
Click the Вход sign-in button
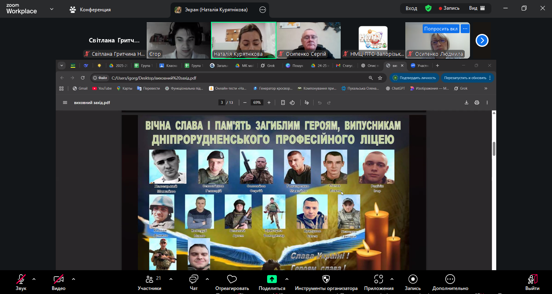[411, 8]
